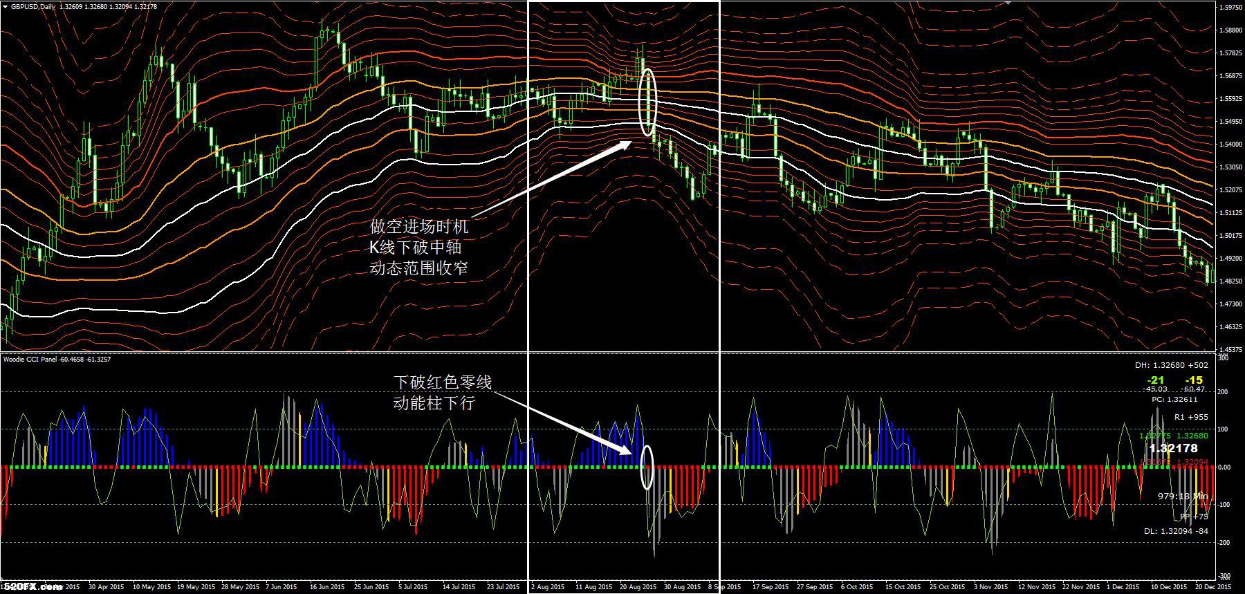Click price axis label 1.51125
The height and width of the screenshot is (594, 1245).
[1230, 213]
